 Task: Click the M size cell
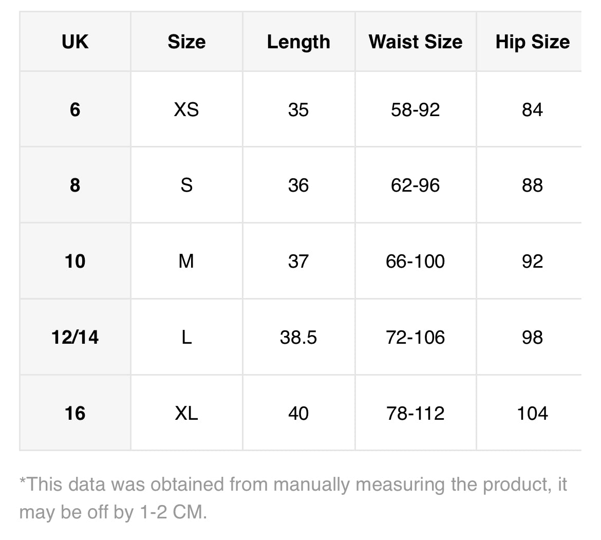(x=186, y=261)
